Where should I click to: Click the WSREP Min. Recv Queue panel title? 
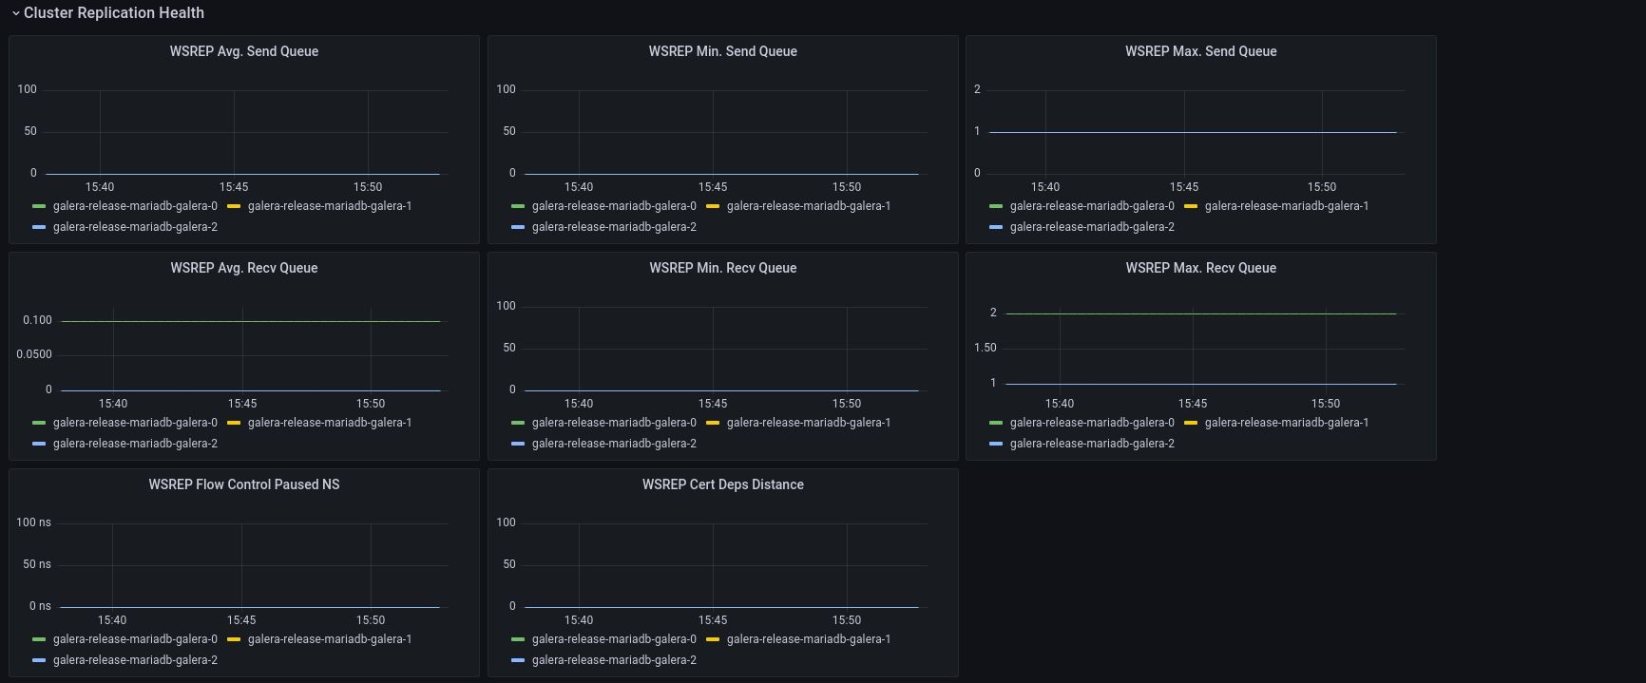click(x=722, y=268)
